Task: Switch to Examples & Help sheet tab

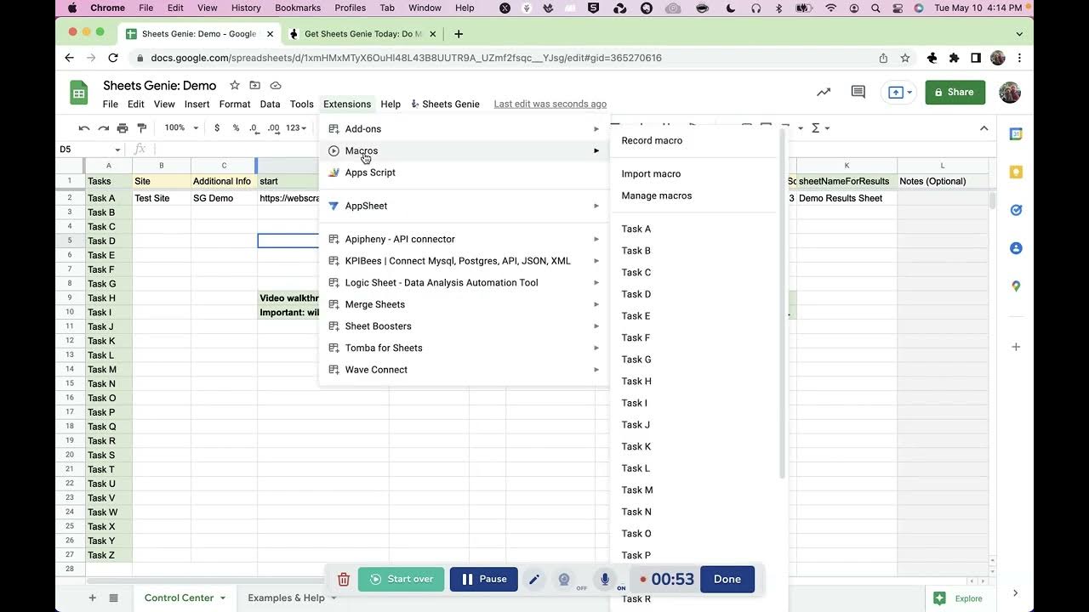Action: click(x=286, y=598)
